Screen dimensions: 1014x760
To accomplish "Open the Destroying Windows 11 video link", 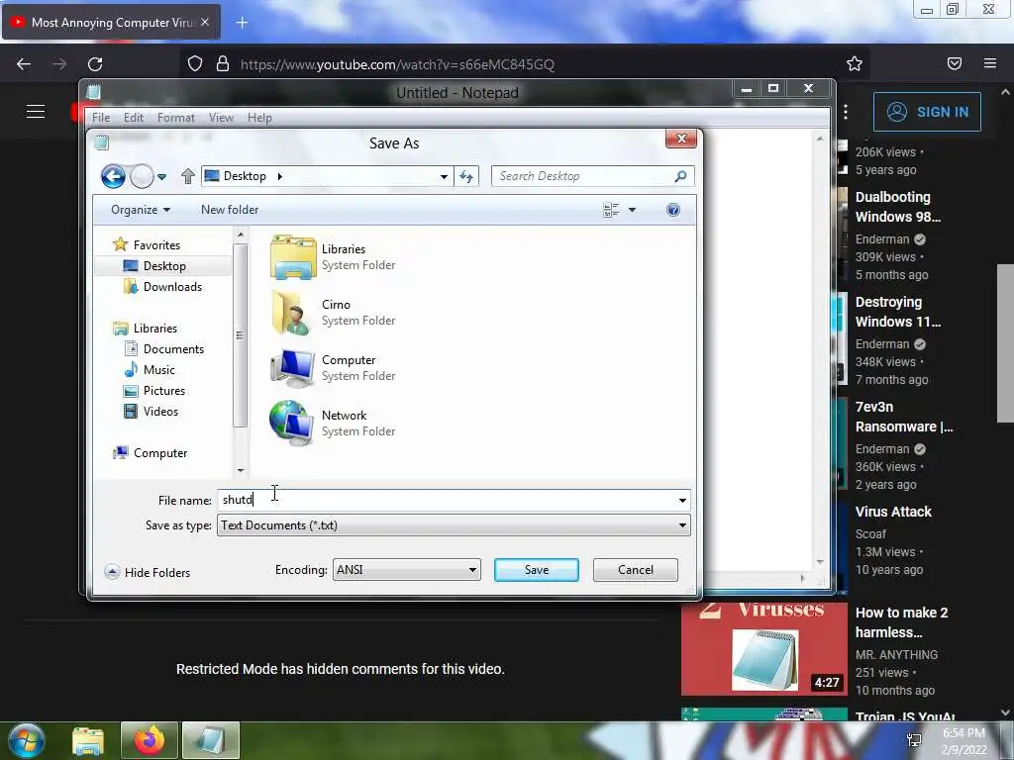I will (897, 312).
